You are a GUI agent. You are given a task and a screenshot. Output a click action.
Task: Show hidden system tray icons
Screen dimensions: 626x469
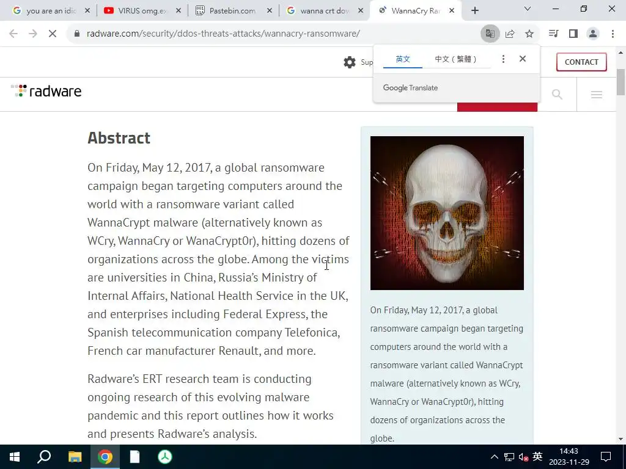pyautogui.click(x=494, y=457)
